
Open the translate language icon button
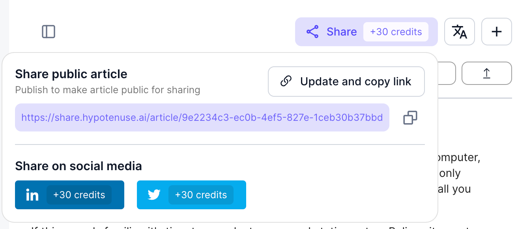tap(460, 32)
